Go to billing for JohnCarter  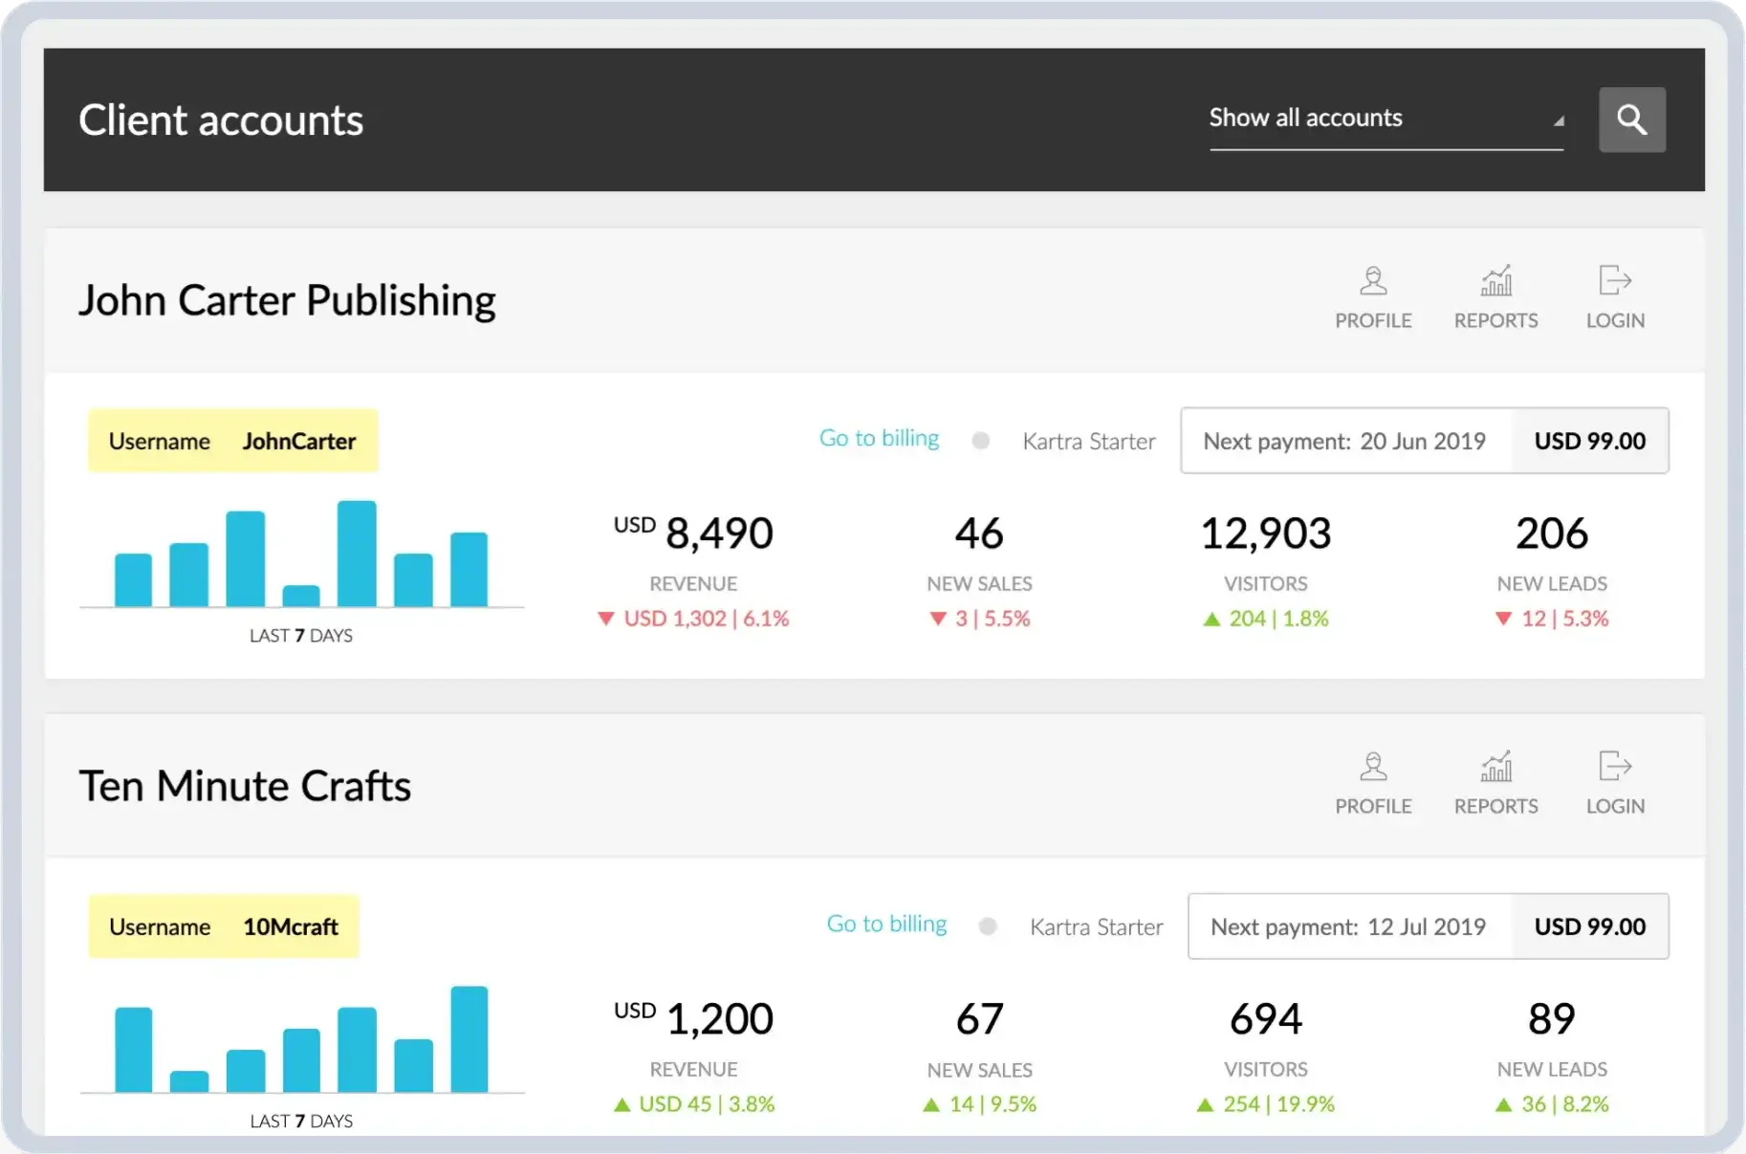879,439
